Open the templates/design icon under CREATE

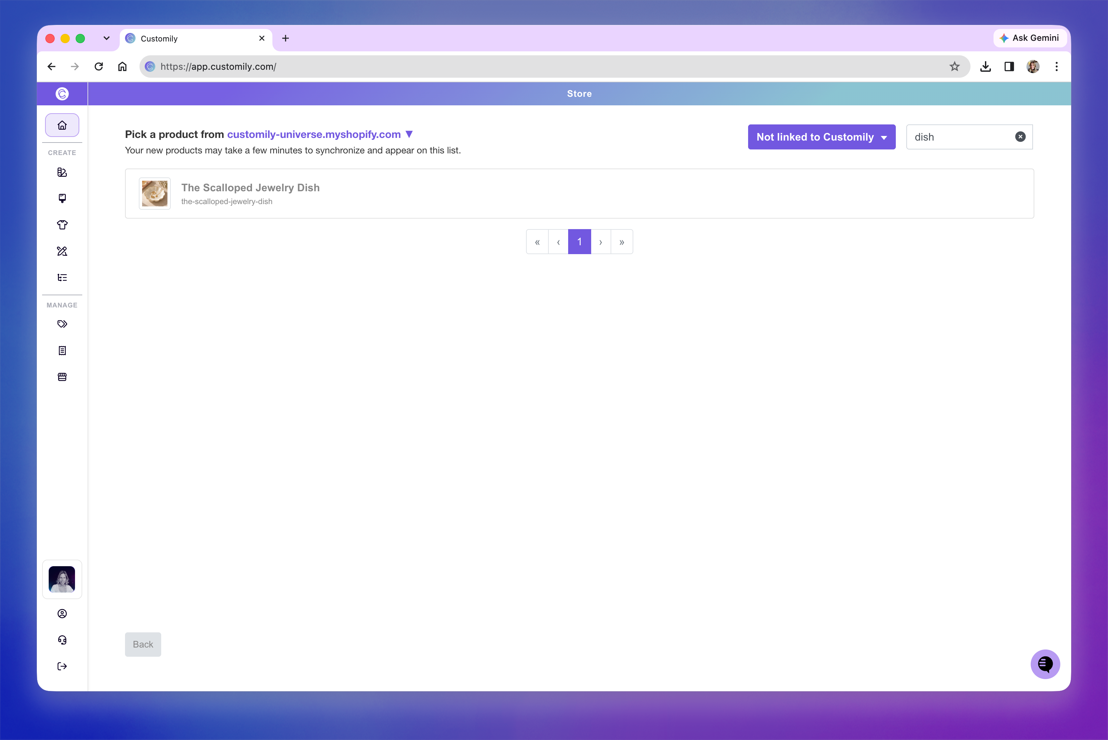coord(62,172)
